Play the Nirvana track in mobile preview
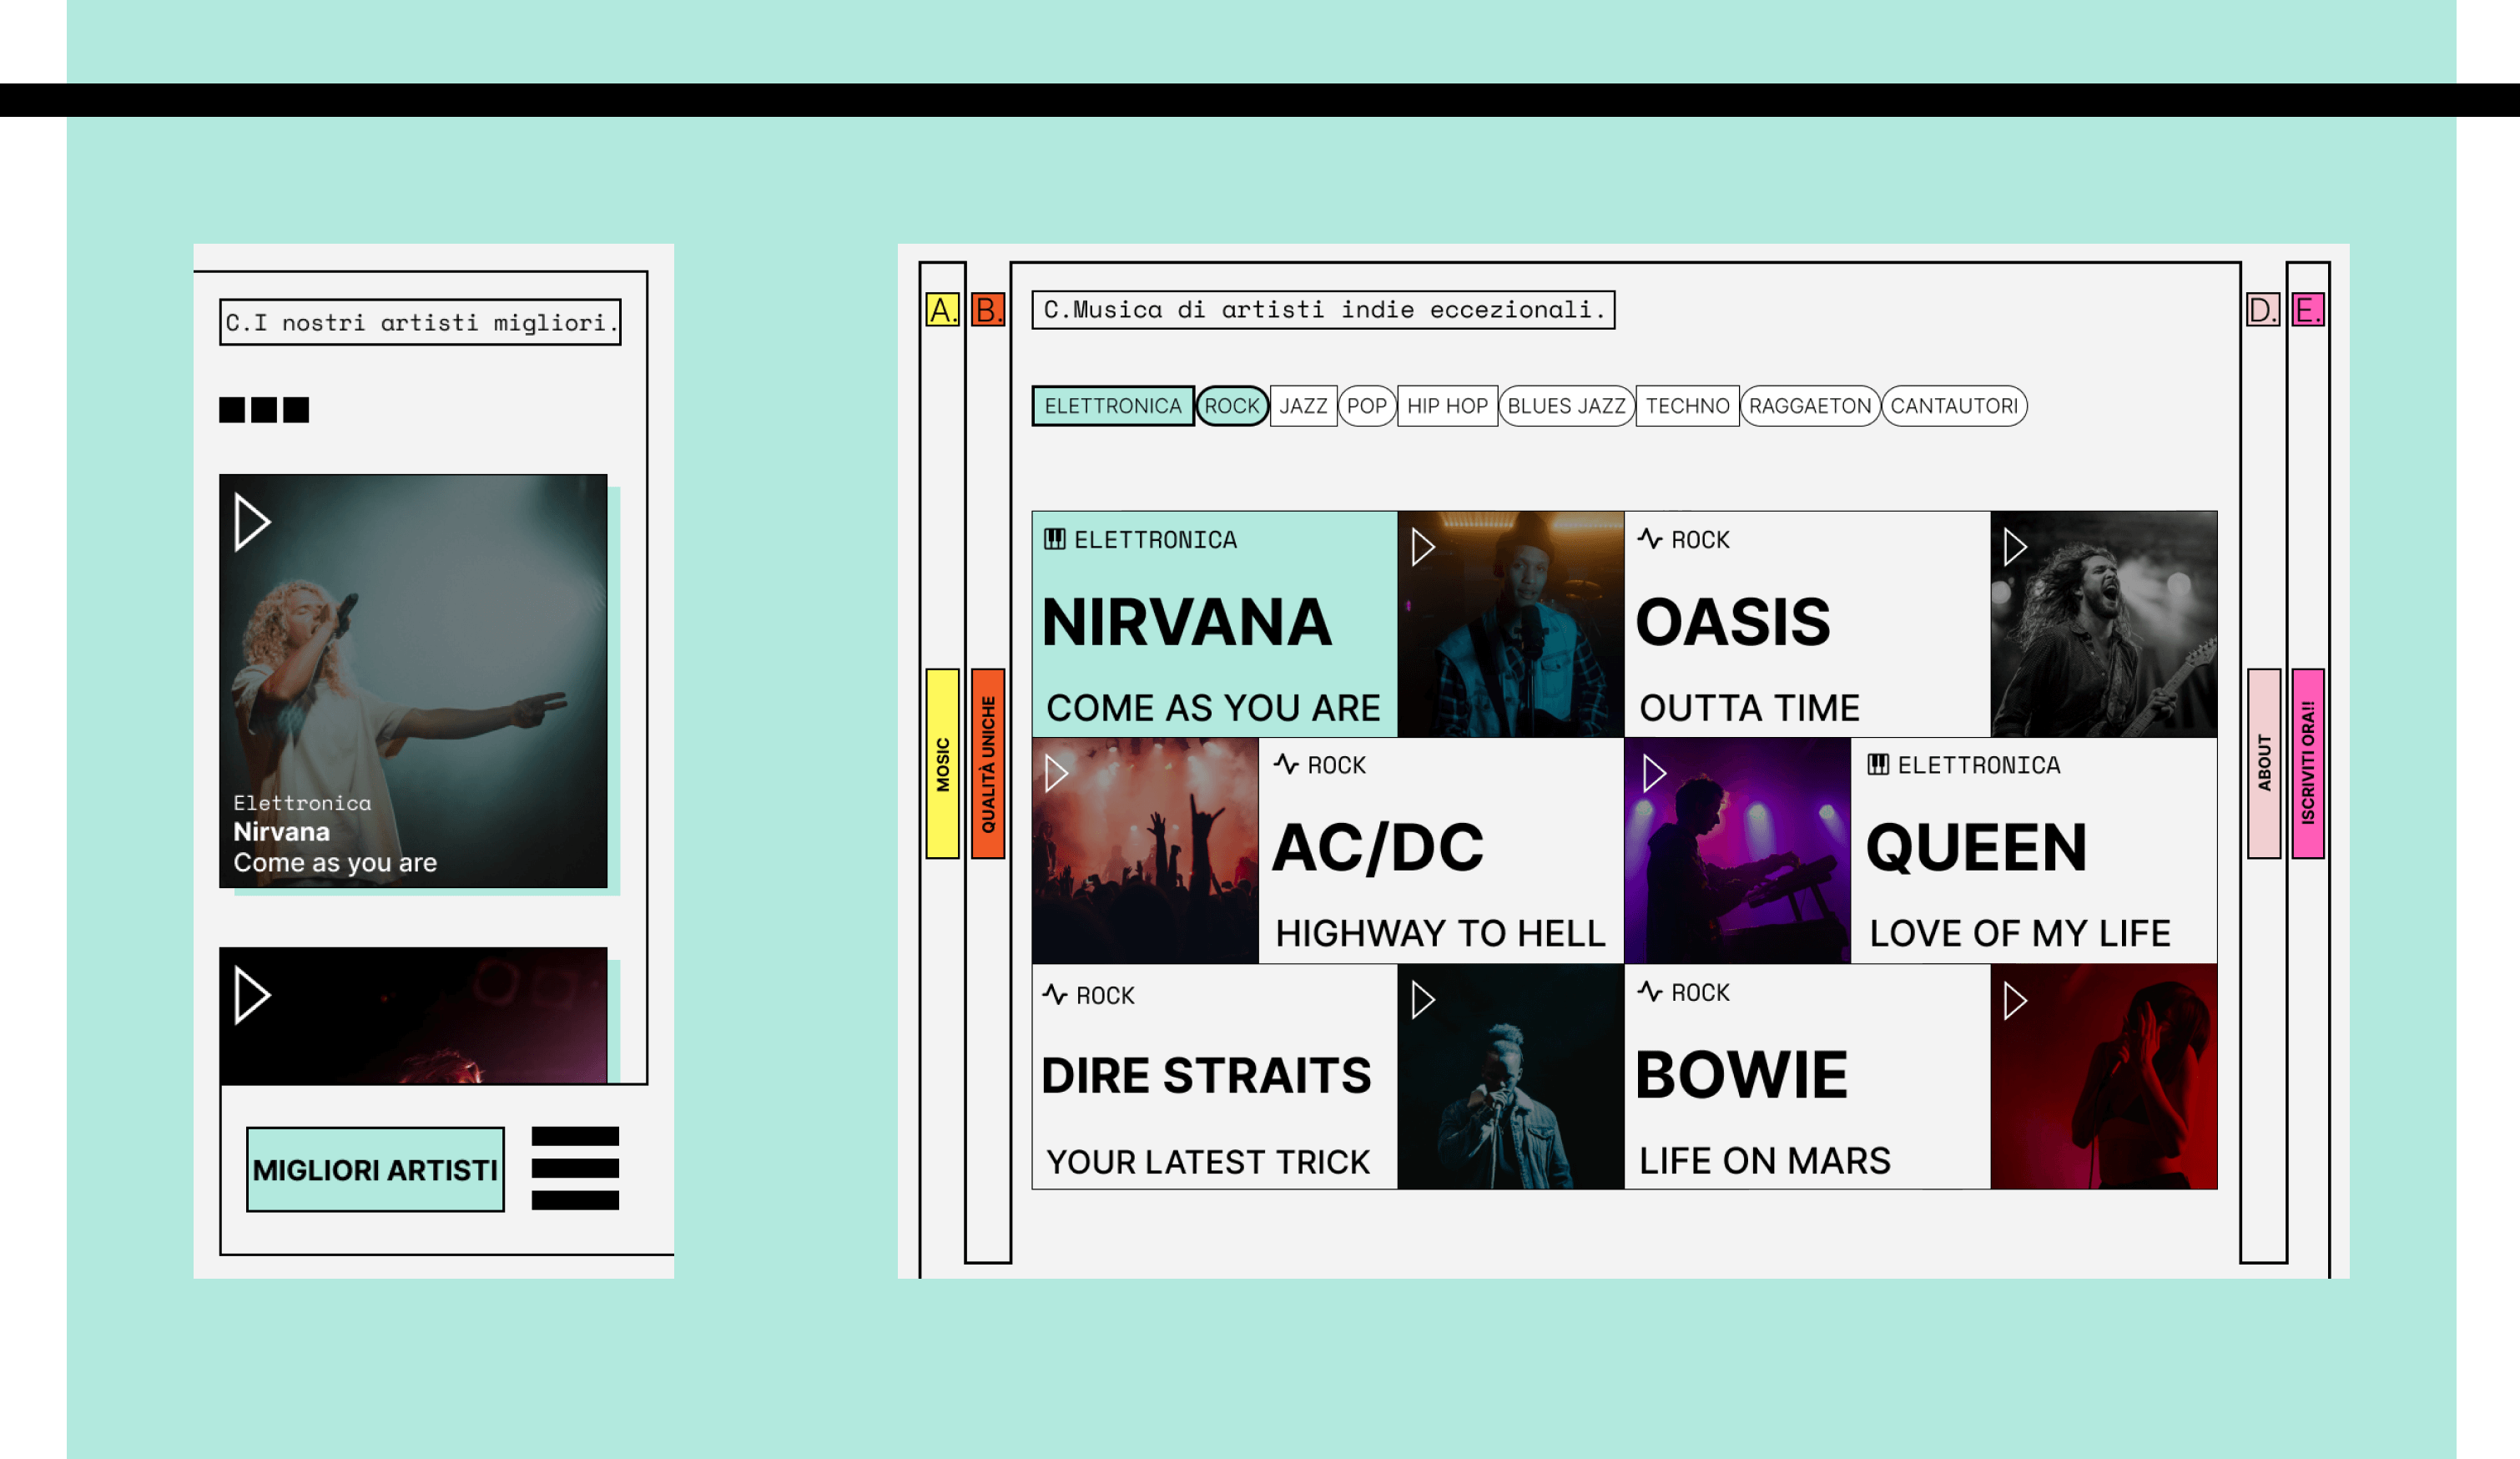 pyautogui.click(x=251, y=522)
